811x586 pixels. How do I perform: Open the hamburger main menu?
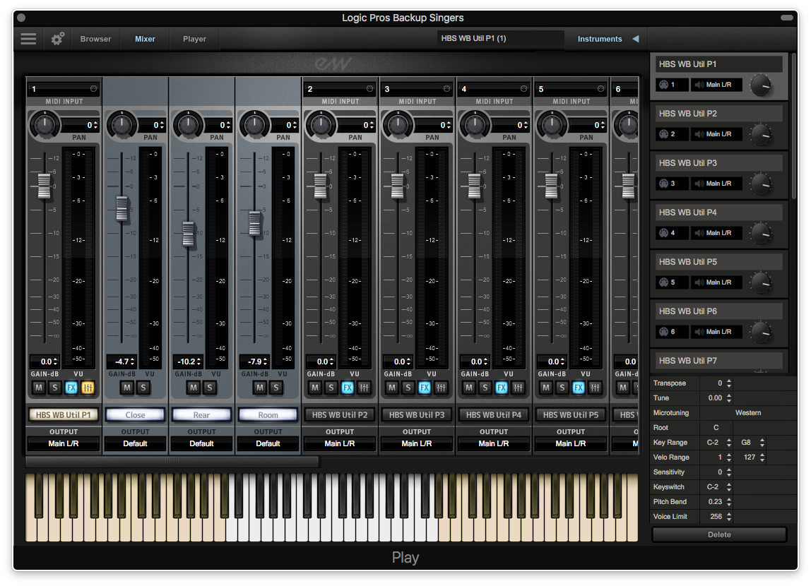pyautogui.click(x=28, y=39)
